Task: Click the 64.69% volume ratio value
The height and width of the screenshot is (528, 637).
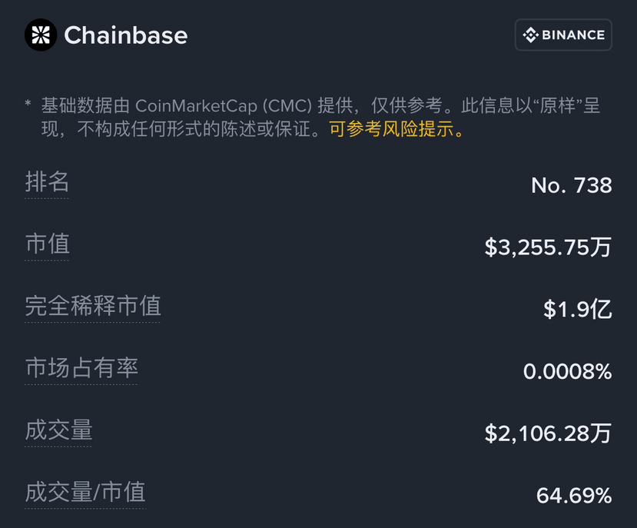Action: tap(574, 496)
